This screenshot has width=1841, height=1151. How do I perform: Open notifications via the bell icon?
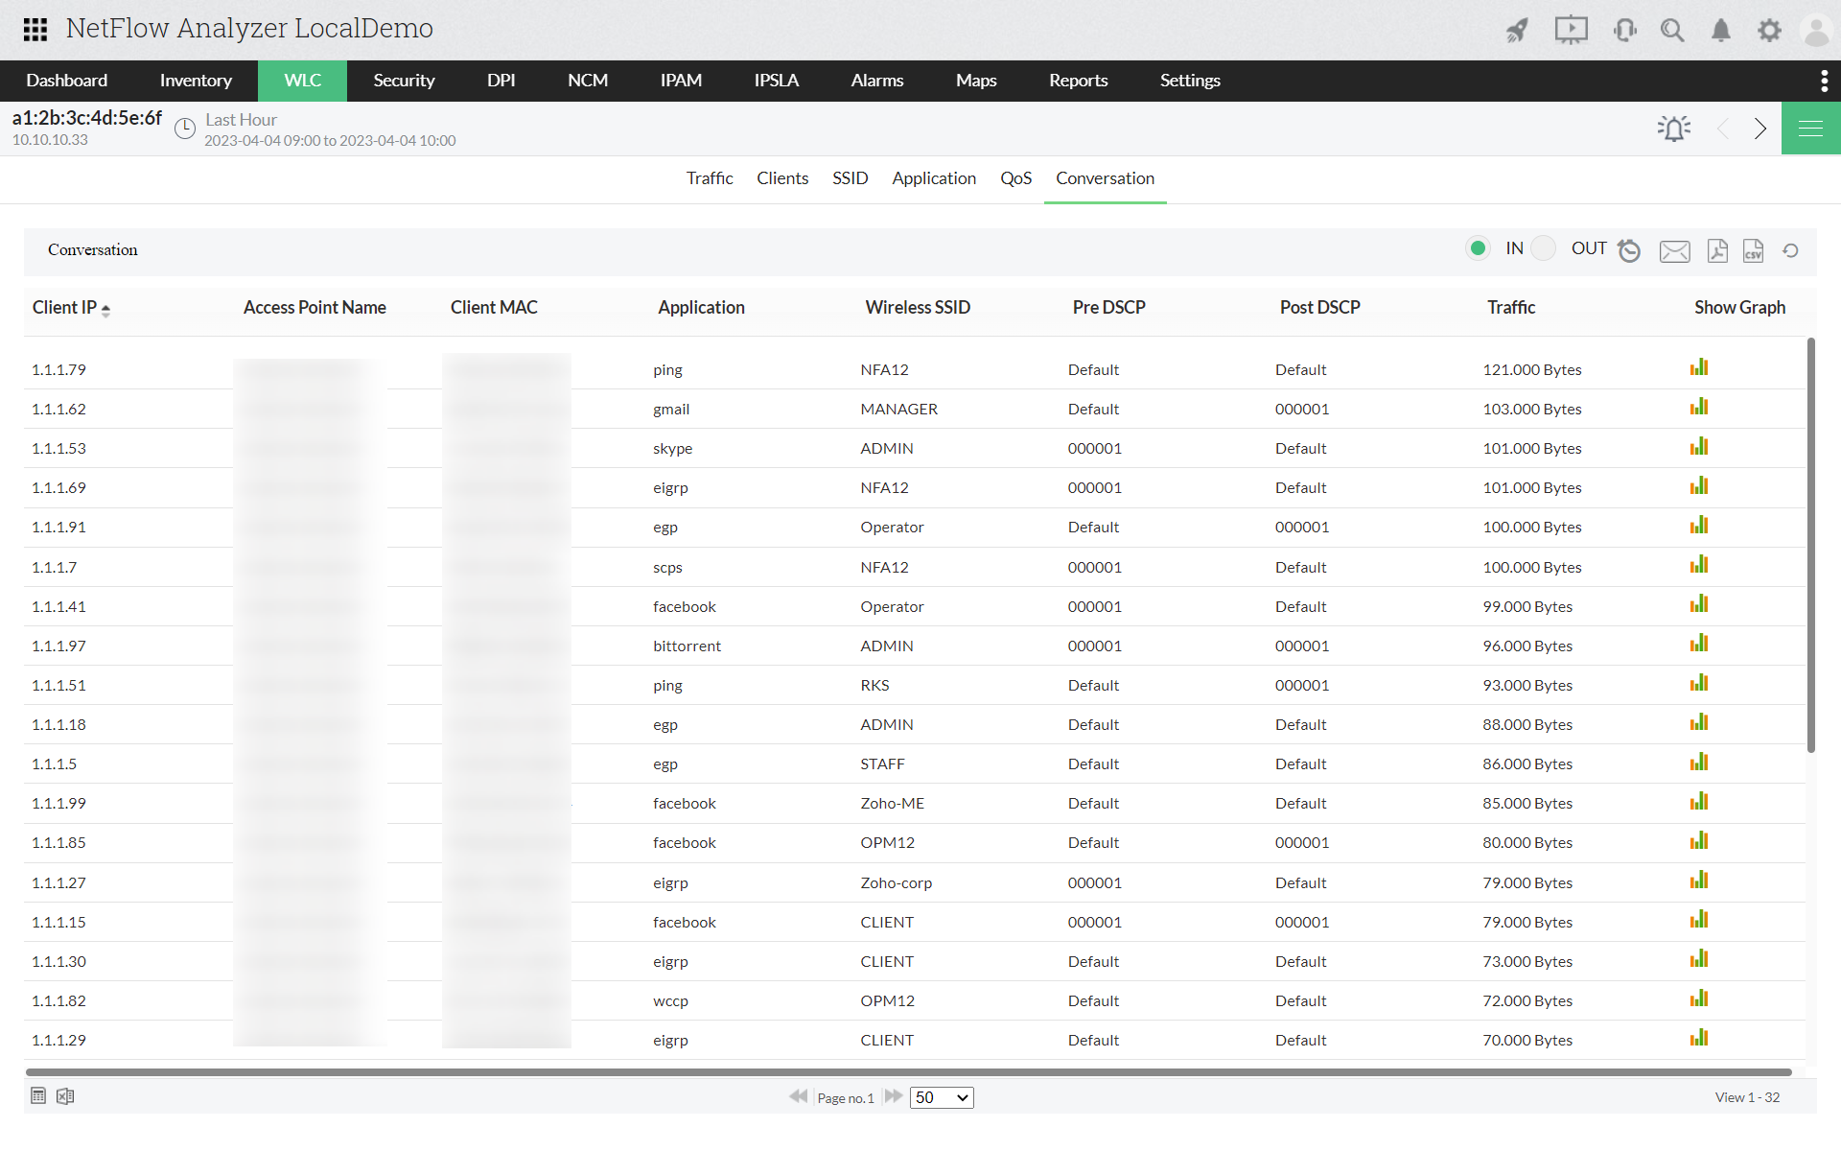point(1720,30)
